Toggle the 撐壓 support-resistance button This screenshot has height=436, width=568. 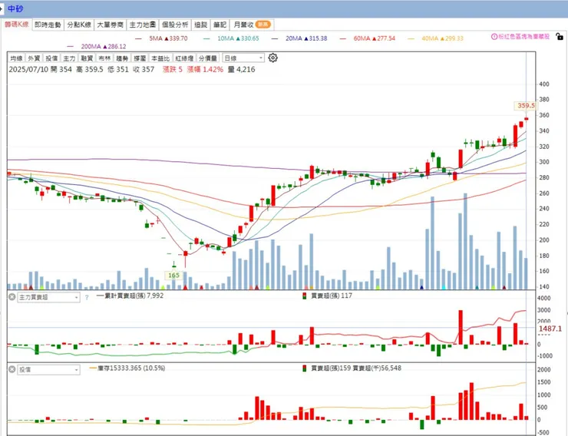(x=140, y=58)
